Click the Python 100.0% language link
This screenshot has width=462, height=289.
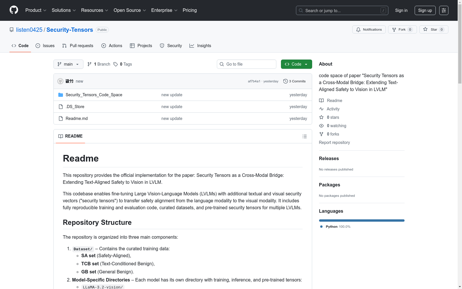pos(335,227)
